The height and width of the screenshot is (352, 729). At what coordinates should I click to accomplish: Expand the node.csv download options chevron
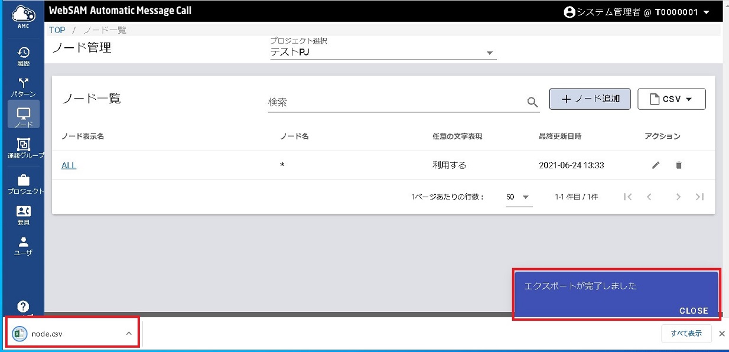pyautogui.click(x=129, y=334)
